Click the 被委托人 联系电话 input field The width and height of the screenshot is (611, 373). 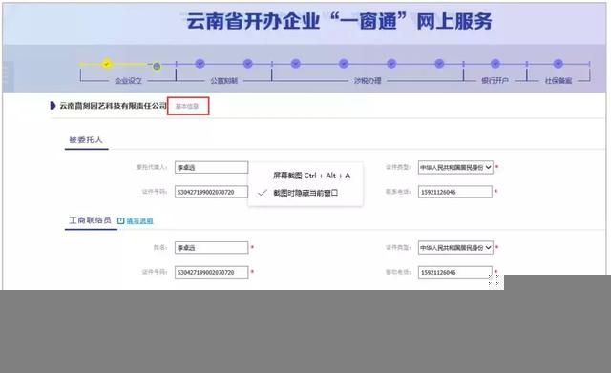point(455,192)
